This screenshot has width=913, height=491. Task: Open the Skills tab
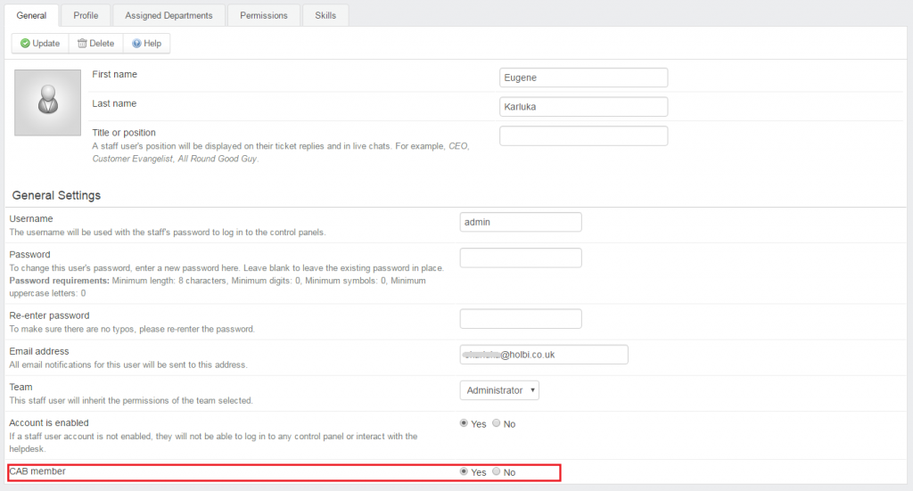coord(325,16)
